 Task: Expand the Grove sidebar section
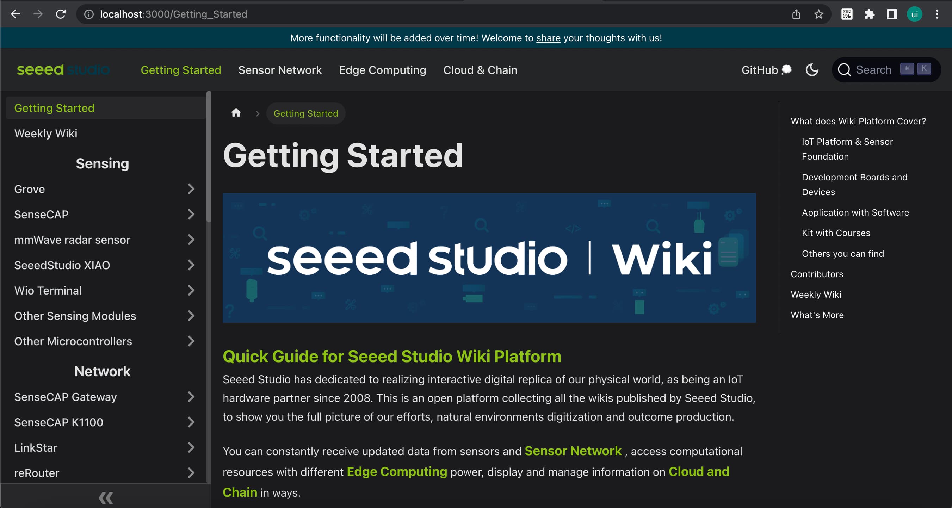[x=191, y=189]
